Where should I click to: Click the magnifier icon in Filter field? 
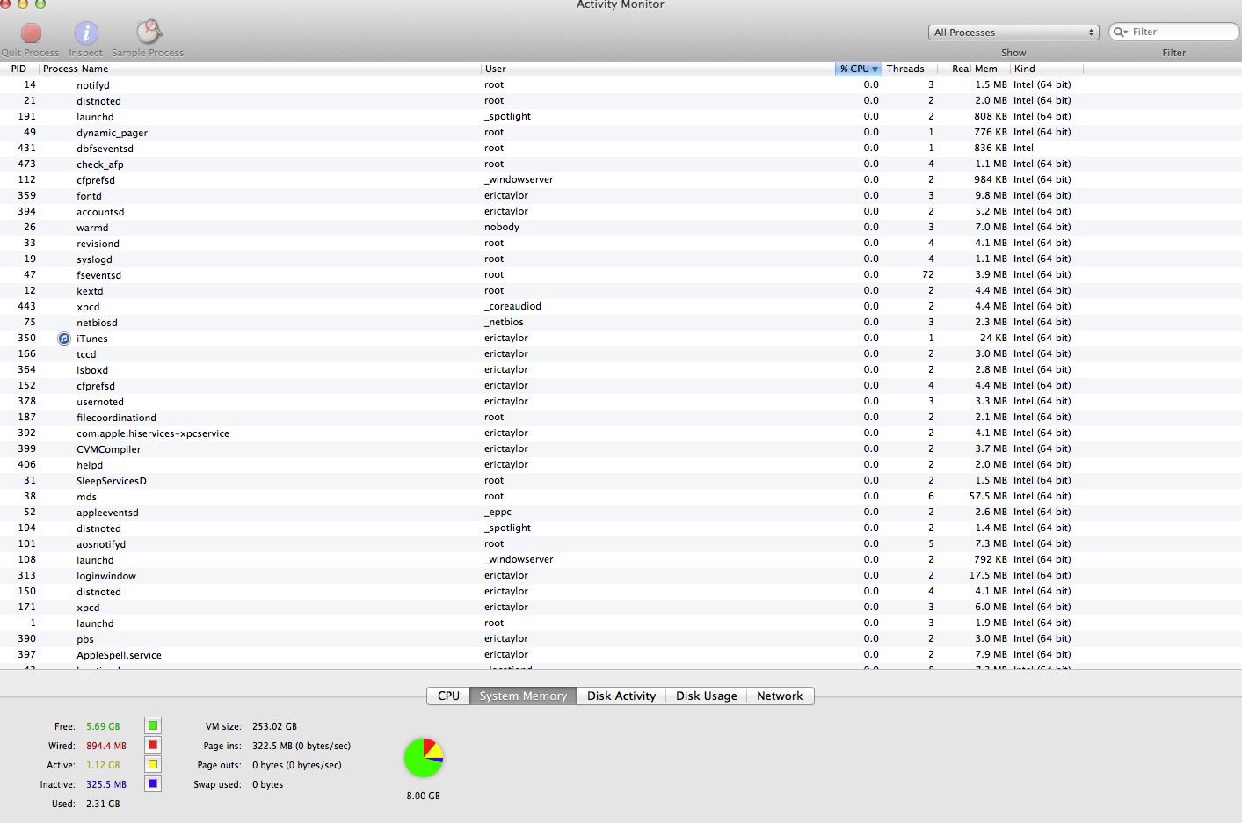tap(1120, 32)
